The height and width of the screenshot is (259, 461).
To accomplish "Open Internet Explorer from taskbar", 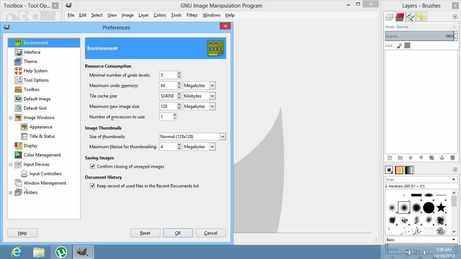I will pyautogui.click(x=17, y=252).
